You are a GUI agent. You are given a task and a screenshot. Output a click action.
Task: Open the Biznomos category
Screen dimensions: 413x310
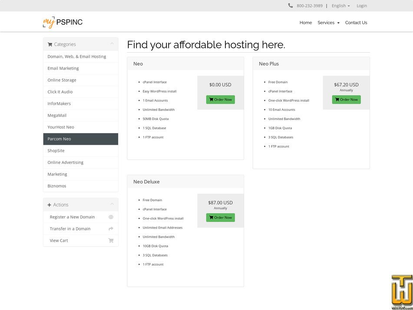click(x=81, y=186)
